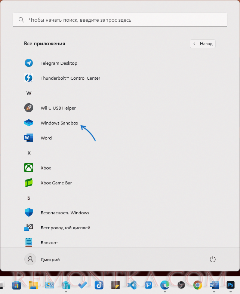The height and width of the screenshot is (294, 240).
Task: Open the Дмитрий user account menu
Action: pyautogui.click(x=42, y=259)
